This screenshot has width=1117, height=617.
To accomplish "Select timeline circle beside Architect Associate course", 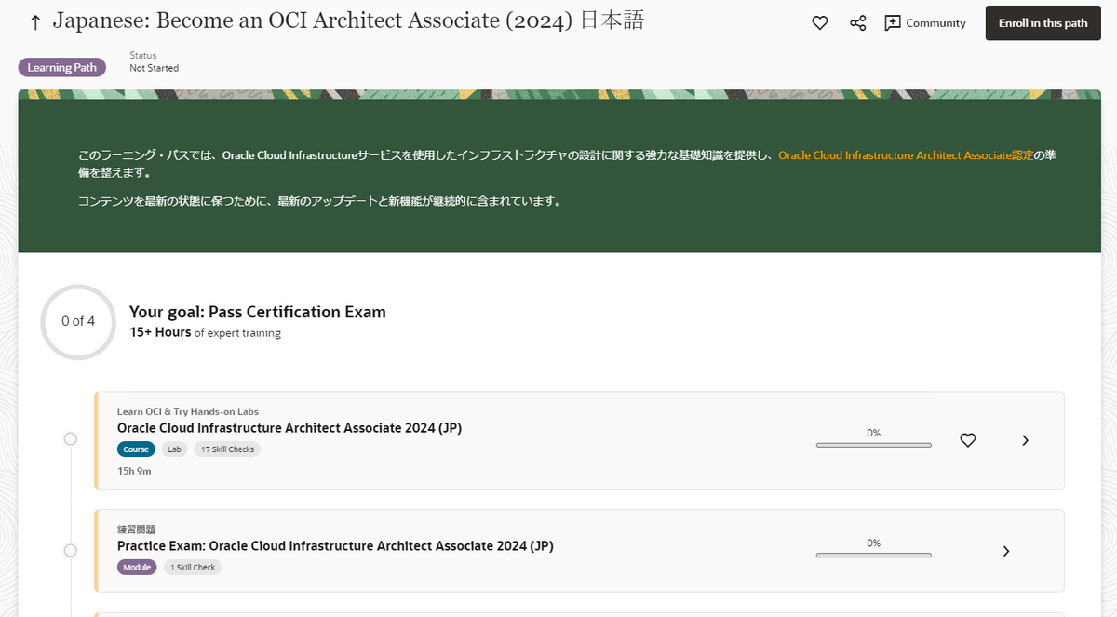I will [71, 439].
